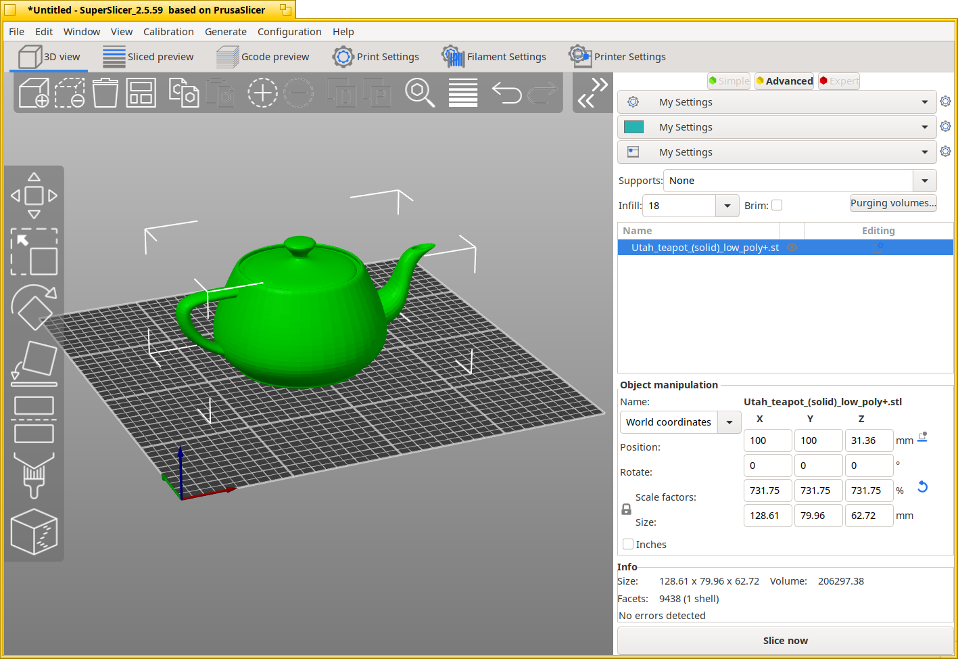The image size is (958, 659).
Task: Open the Calibration menu
Action: [168, 32]
